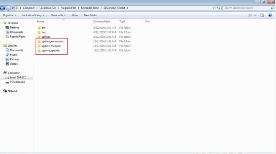Select the selftest folder

pyautogui.click(x=45, y=37)
